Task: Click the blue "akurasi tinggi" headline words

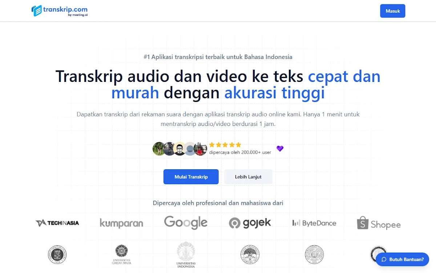Action: 274,93
